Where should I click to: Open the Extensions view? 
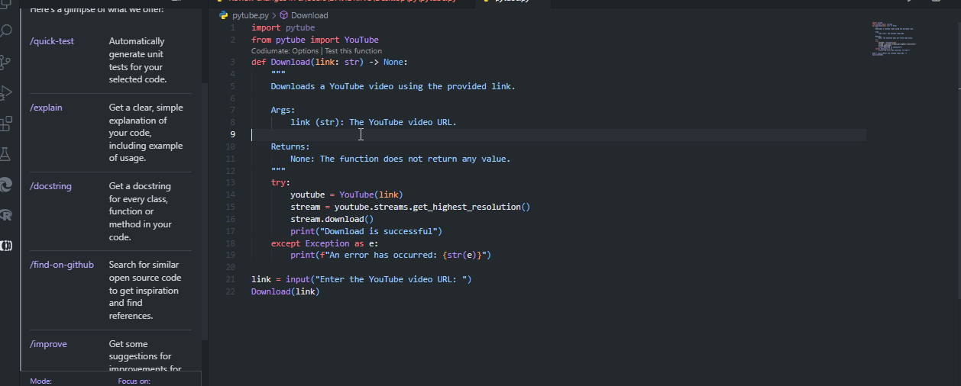click(6, 123)
